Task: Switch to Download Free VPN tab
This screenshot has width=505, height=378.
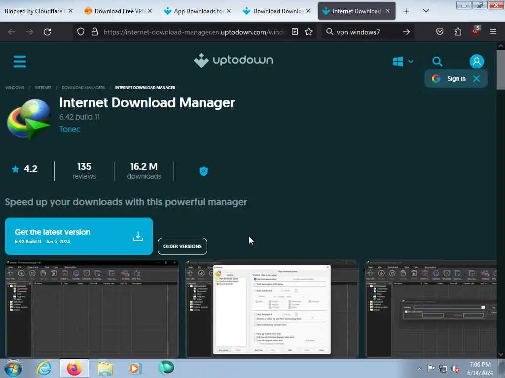Action: click(x=114, y=11)
